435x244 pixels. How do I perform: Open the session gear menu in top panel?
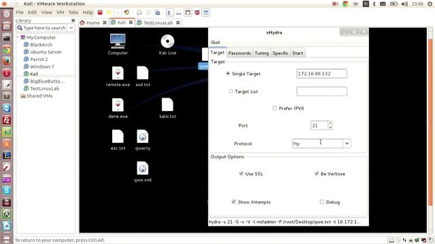tap(430, 3)
